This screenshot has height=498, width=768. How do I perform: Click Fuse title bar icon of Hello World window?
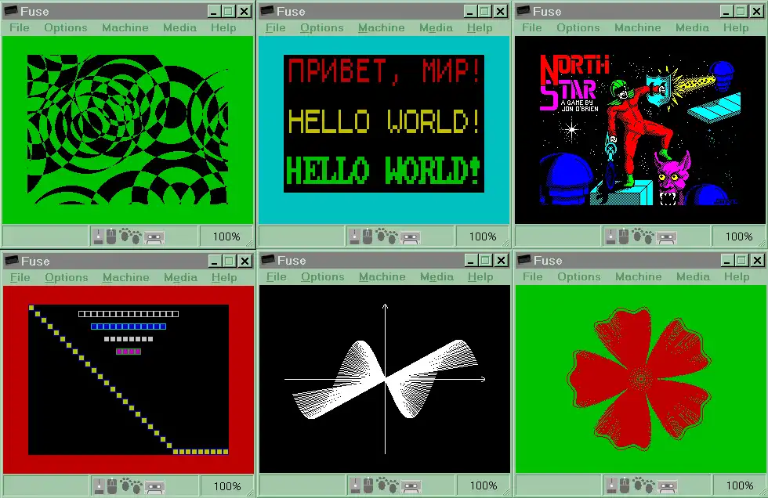point(267,11)
